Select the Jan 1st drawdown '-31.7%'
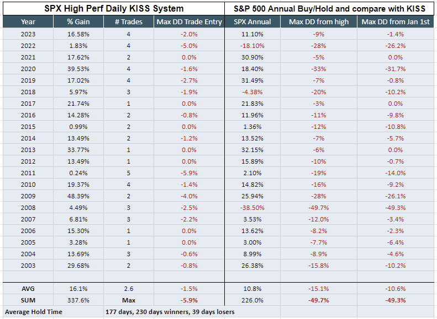Image resolution: width=437 pixels, height=319 pixels. point(396,69)
